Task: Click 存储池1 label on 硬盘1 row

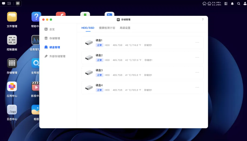Action: click(x=148, y=45)
